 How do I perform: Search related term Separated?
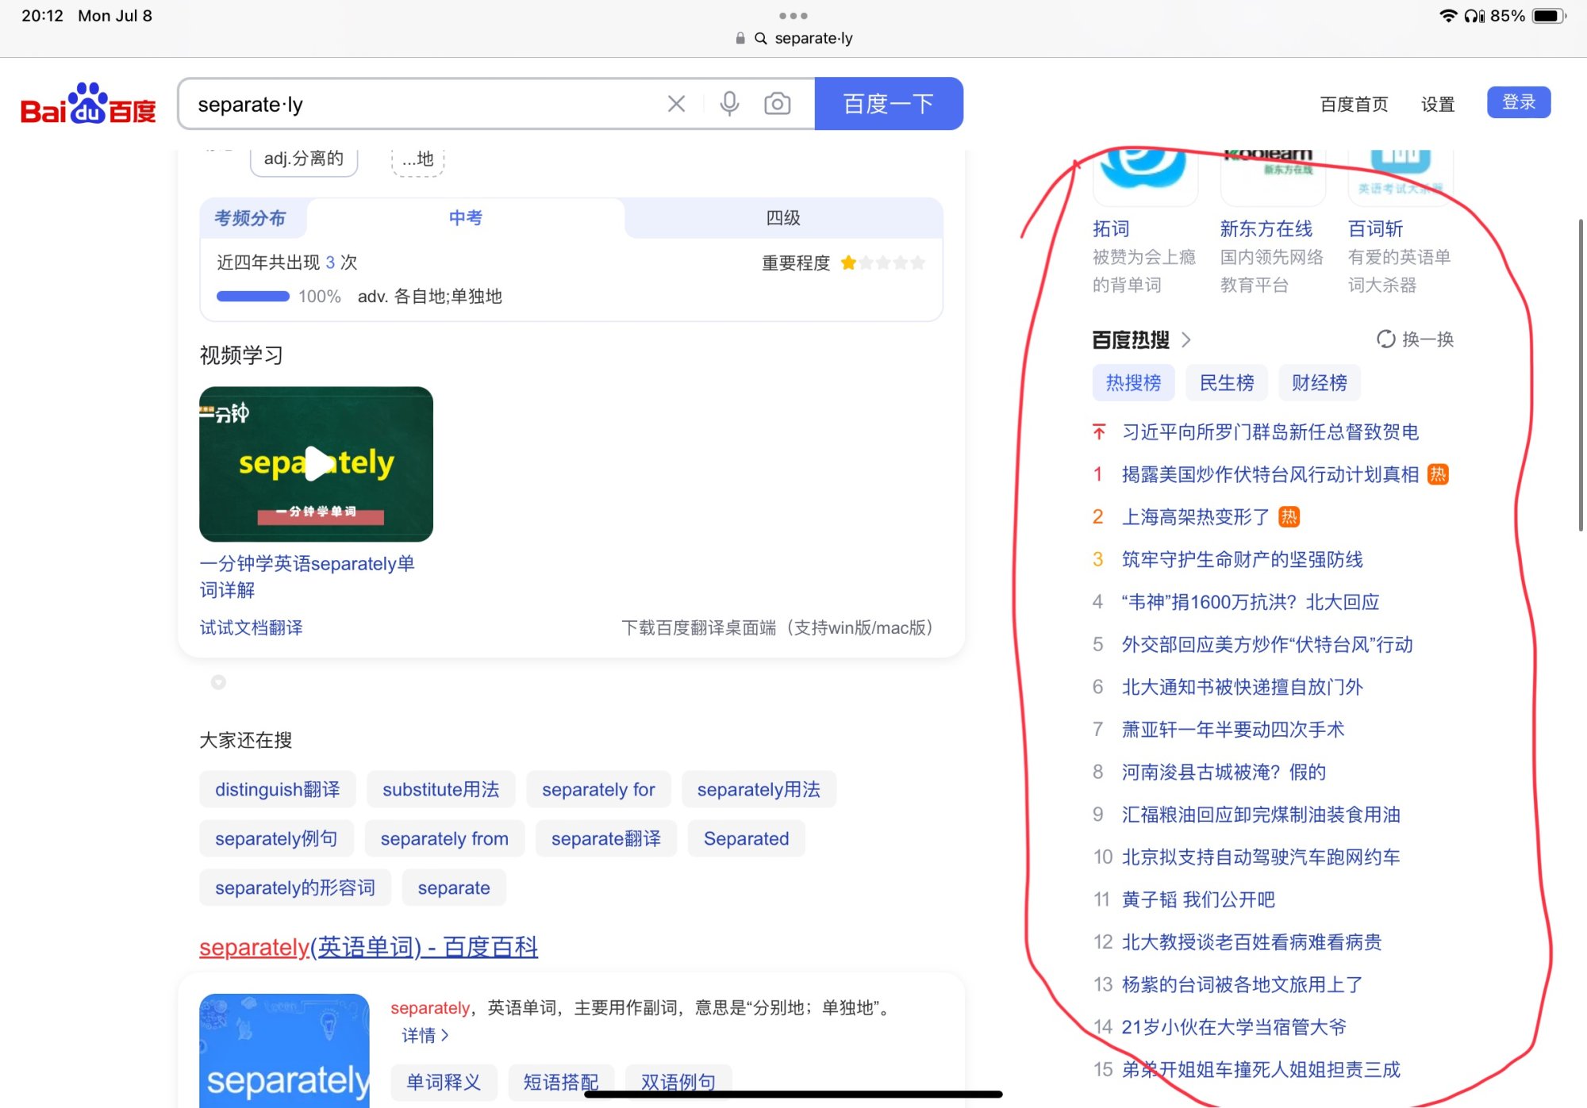746,839
